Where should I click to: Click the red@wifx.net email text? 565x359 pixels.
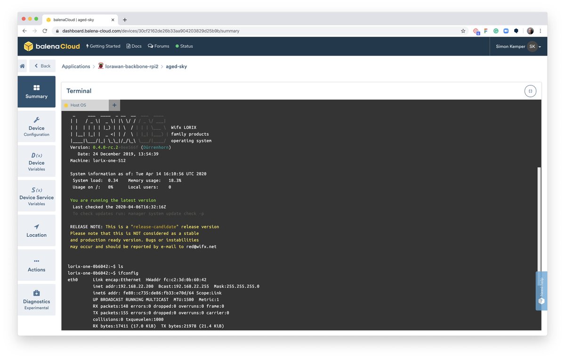[201, 247]
